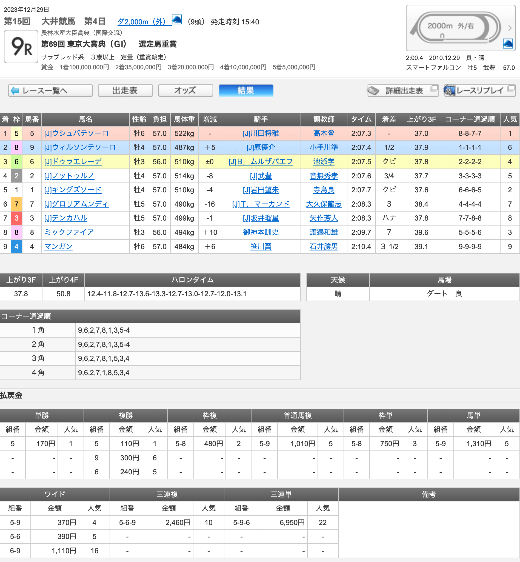Click winning time 2:07.3
This screenshot has height=562, width=520.
(x=361, y=133)
